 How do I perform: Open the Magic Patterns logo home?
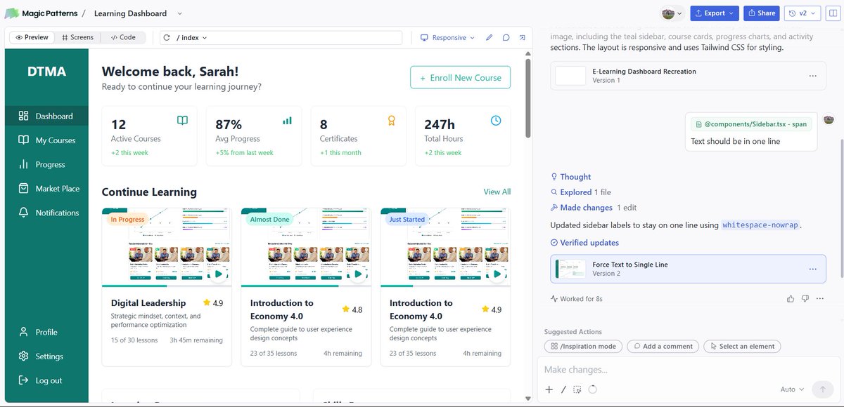pos(40,13)
